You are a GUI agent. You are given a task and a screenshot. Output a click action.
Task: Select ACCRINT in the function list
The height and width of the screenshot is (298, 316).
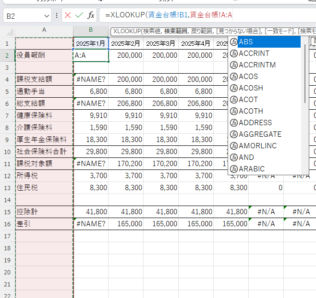click(266, 53)
